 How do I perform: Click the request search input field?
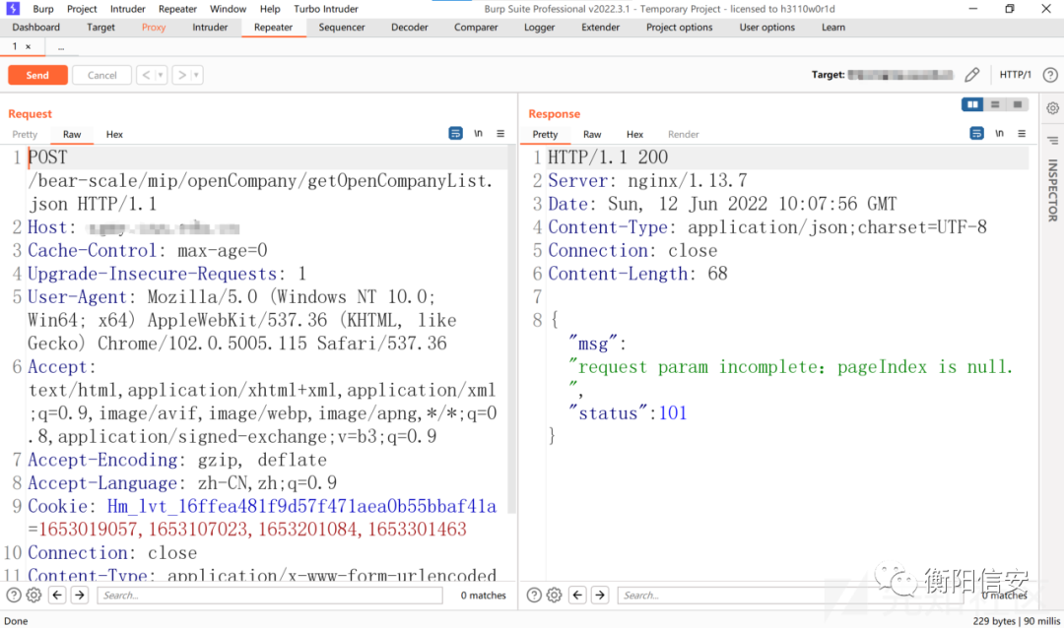(x=270, y=596)
